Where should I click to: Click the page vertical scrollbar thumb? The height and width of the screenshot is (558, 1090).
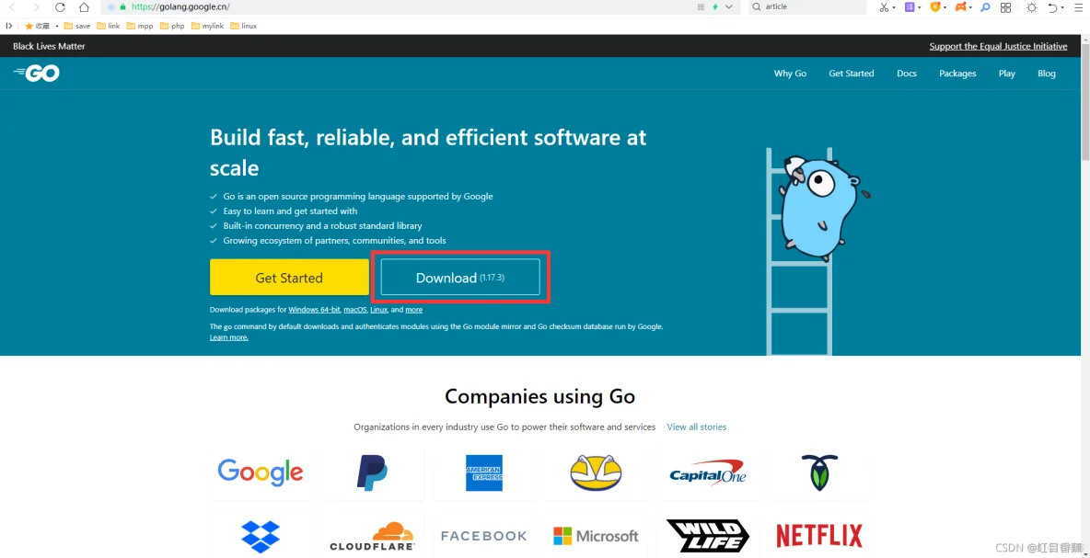coord(1084,100)
